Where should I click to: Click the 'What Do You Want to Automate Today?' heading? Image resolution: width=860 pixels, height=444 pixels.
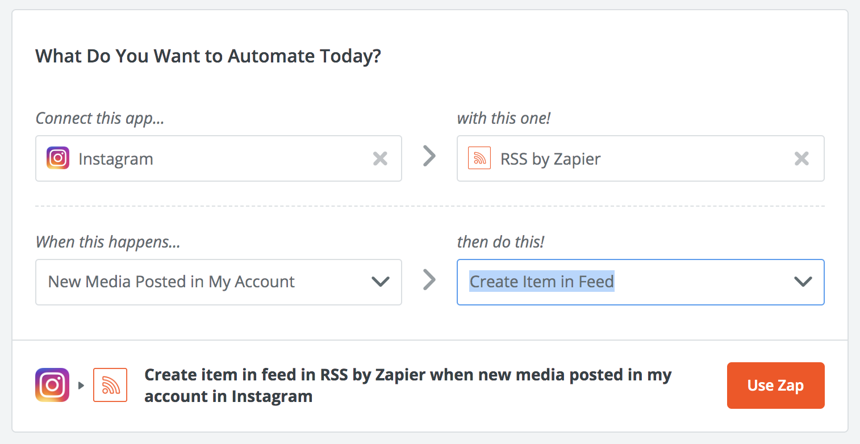[x=208, y=56]
